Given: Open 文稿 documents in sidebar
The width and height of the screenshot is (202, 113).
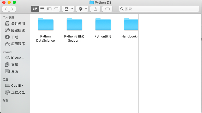Looking at the screenshot, I should (15, 65).
